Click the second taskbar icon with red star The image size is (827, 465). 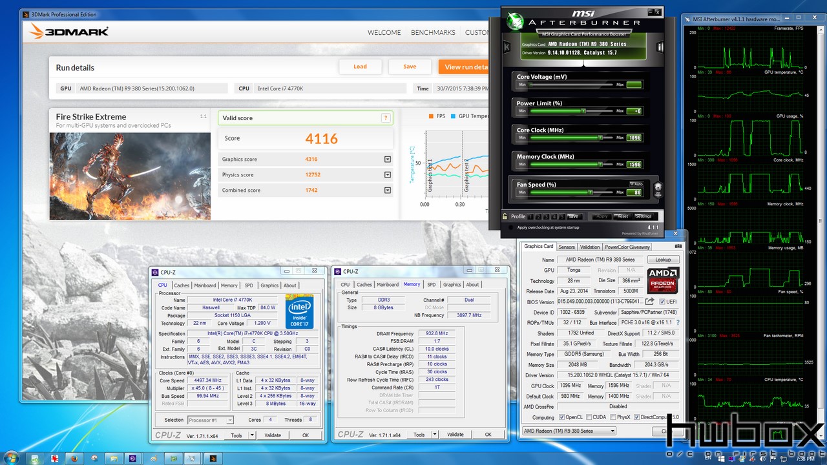55,459
